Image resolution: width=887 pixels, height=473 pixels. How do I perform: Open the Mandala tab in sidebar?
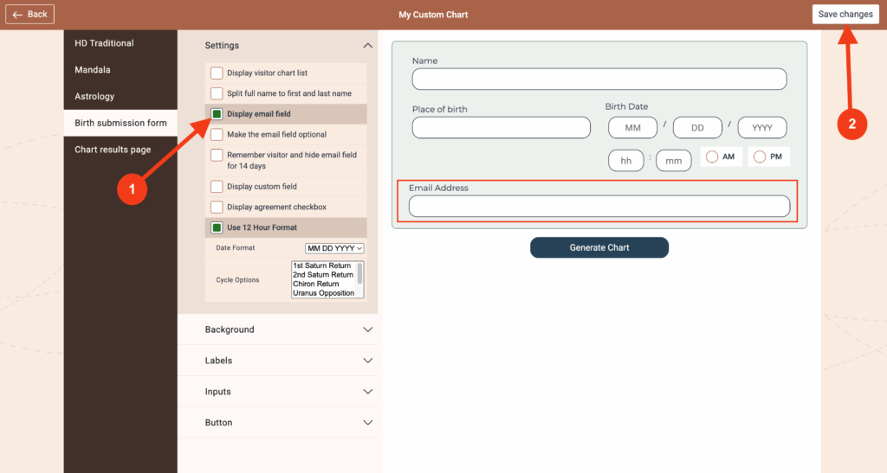(93, 70)
